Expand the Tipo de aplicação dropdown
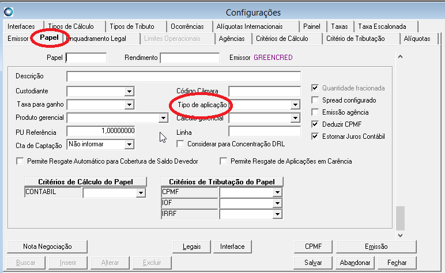445x273 pixels. point(295,105)
